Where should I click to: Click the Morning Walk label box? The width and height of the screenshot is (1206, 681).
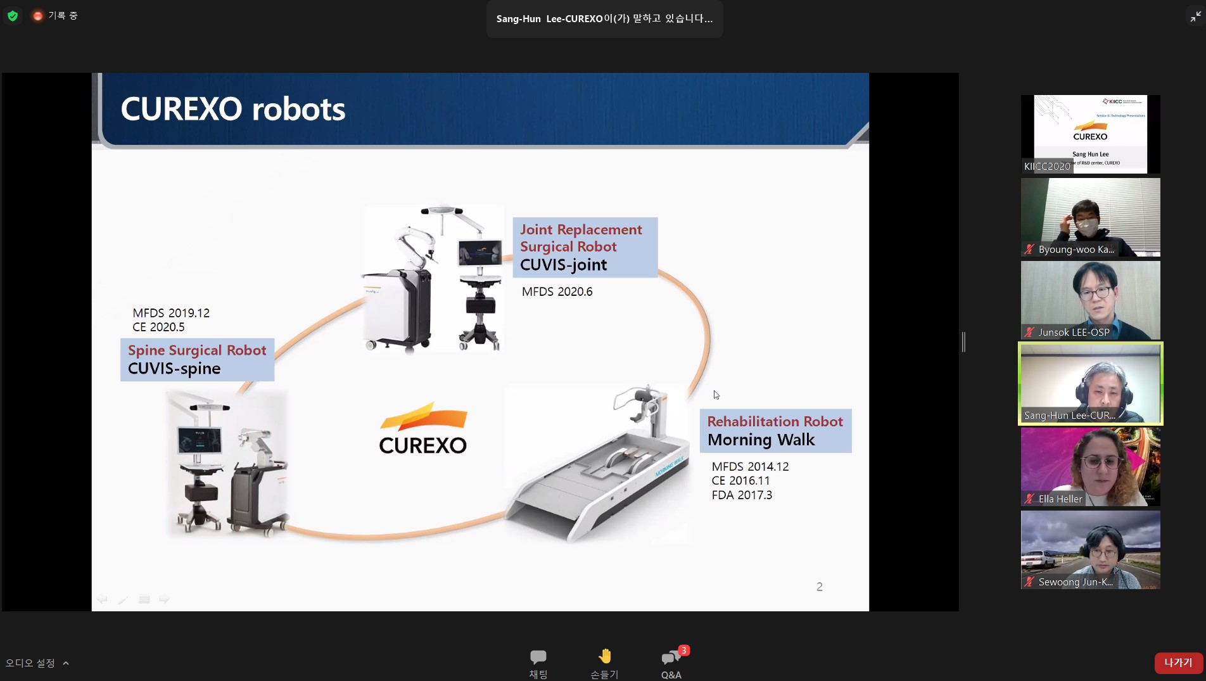pos(775,431)
